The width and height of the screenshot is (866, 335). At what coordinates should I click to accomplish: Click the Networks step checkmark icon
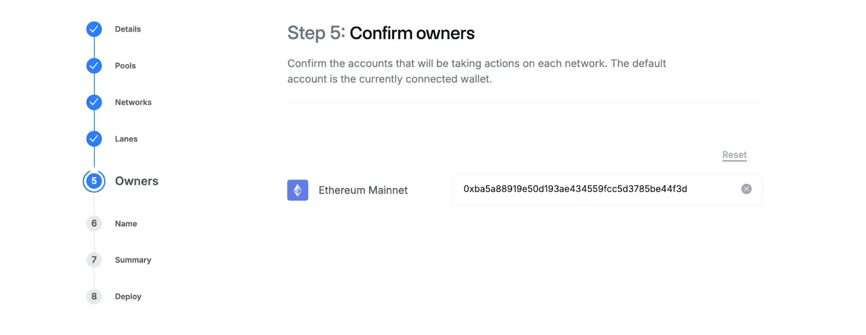[94, 102]
